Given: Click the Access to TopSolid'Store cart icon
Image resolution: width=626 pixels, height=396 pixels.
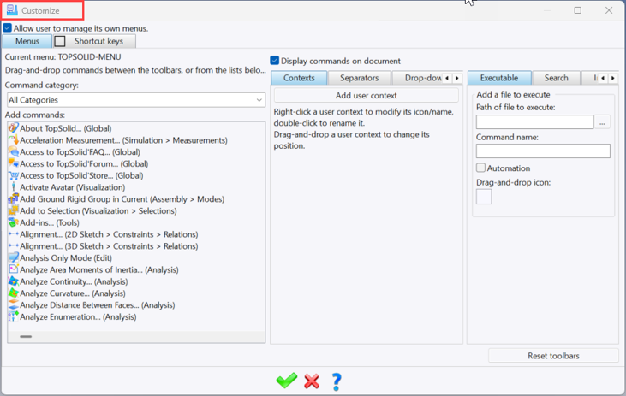Looking at the screenshot, I should click(x=14, y=175).
